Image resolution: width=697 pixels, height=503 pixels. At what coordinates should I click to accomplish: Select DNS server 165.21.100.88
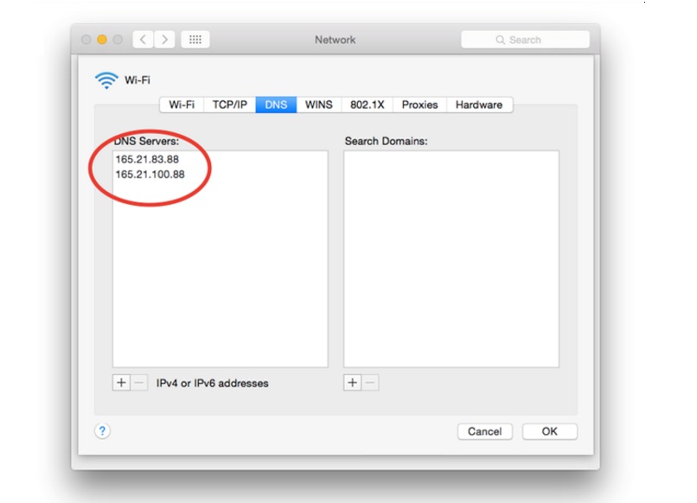[150, 175]
